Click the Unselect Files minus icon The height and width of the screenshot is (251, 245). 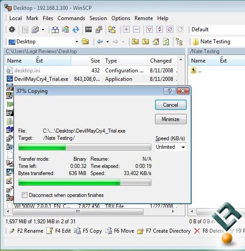click(x=136, y=29)
